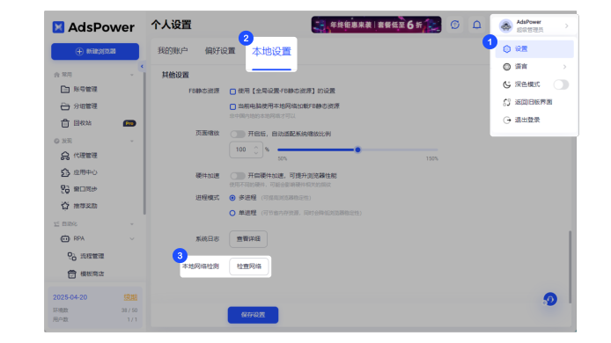The image size is (611, 343).
Task: Click the 个人设置 page title
Action: pyautogui.click(x=172, y=25)
